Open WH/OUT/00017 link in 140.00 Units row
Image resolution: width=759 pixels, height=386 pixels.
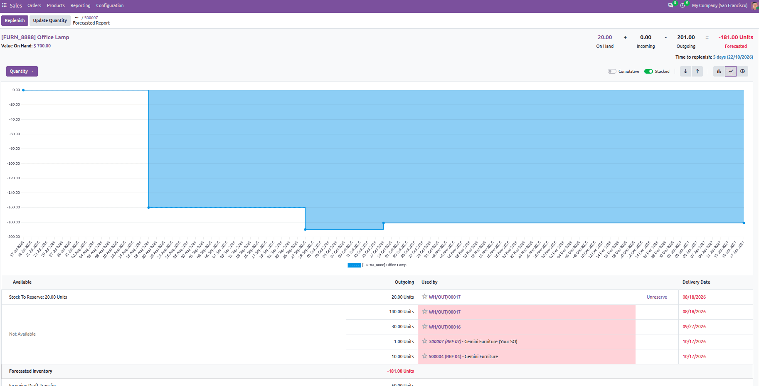445,312
